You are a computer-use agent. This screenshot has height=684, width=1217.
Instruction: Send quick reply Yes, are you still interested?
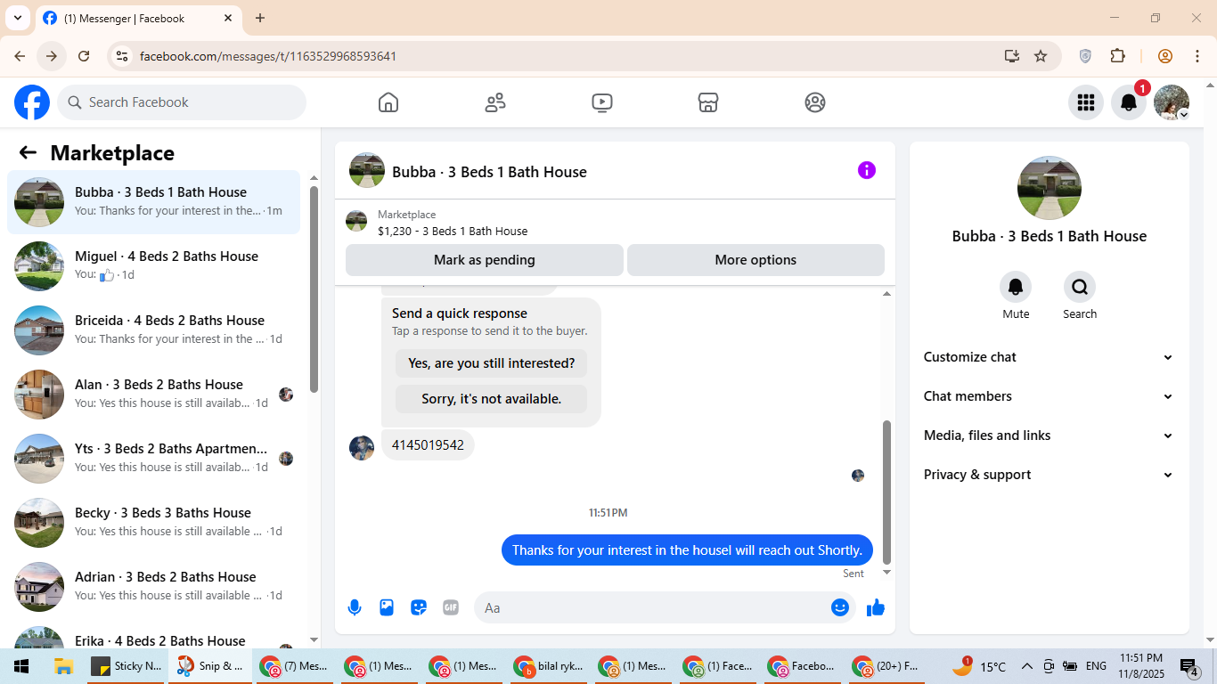(492, 363)
